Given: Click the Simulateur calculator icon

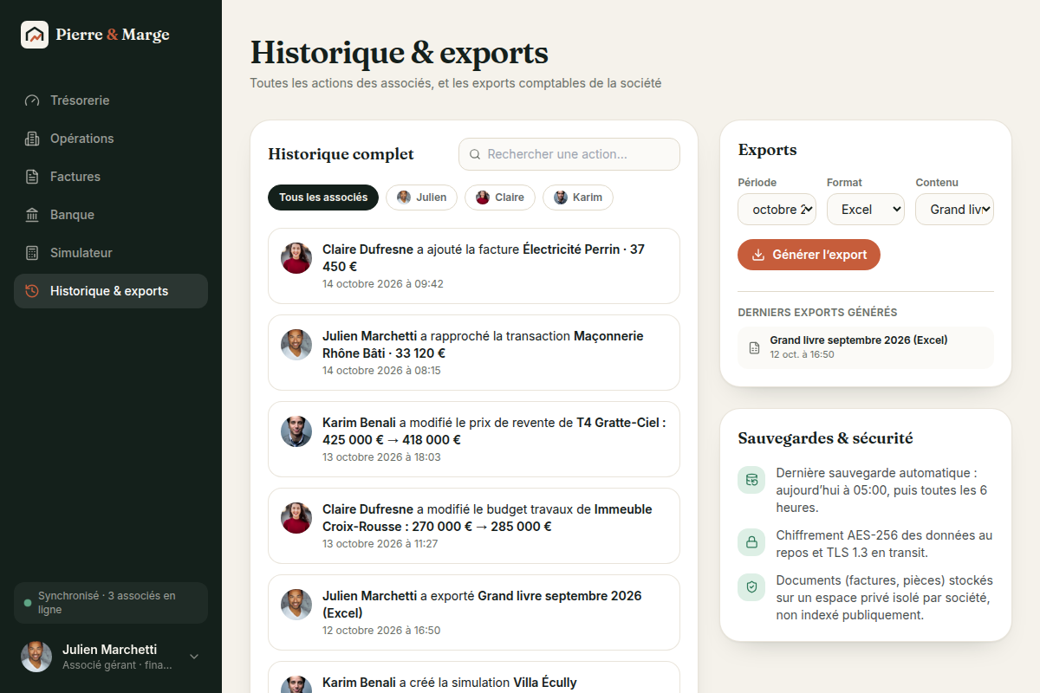Looking at the screenshot, I should (32, 253).
